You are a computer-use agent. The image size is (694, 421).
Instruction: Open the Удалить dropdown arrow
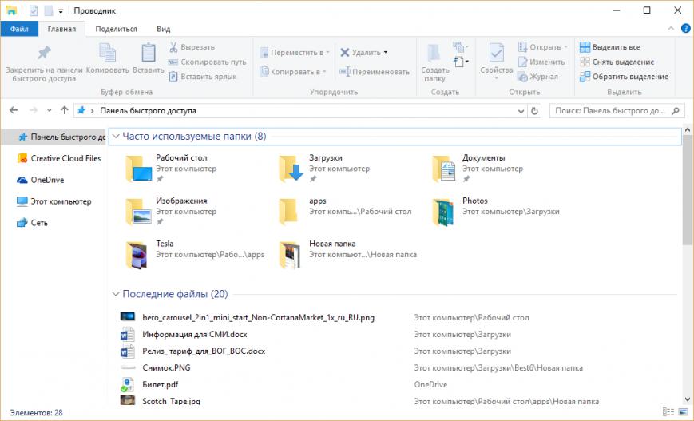click(x=386, y=53)
